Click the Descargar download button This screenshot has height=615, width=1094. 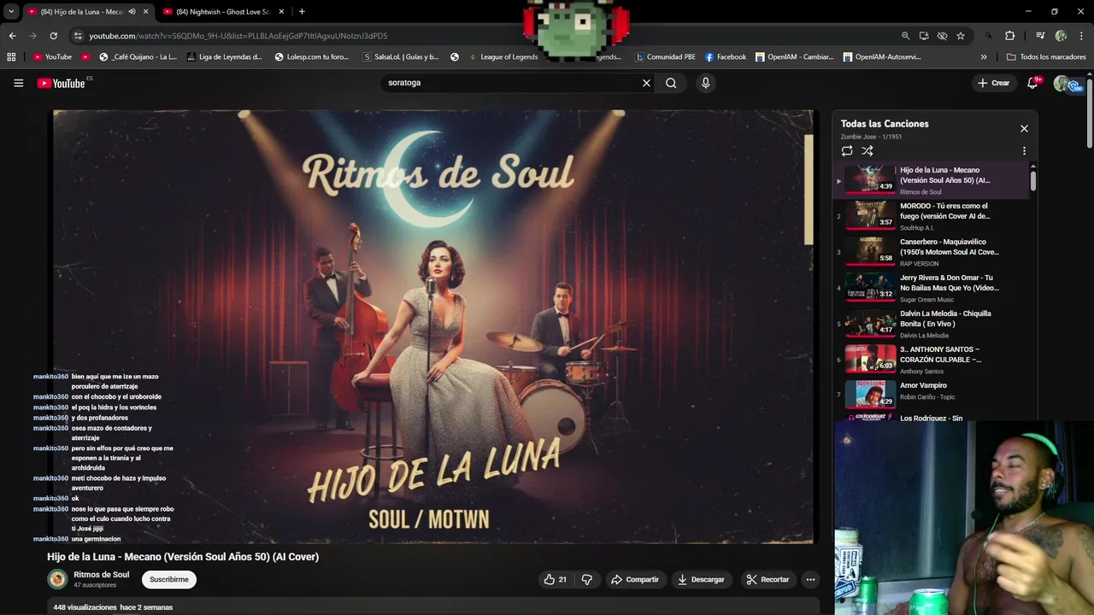(701, 579)
